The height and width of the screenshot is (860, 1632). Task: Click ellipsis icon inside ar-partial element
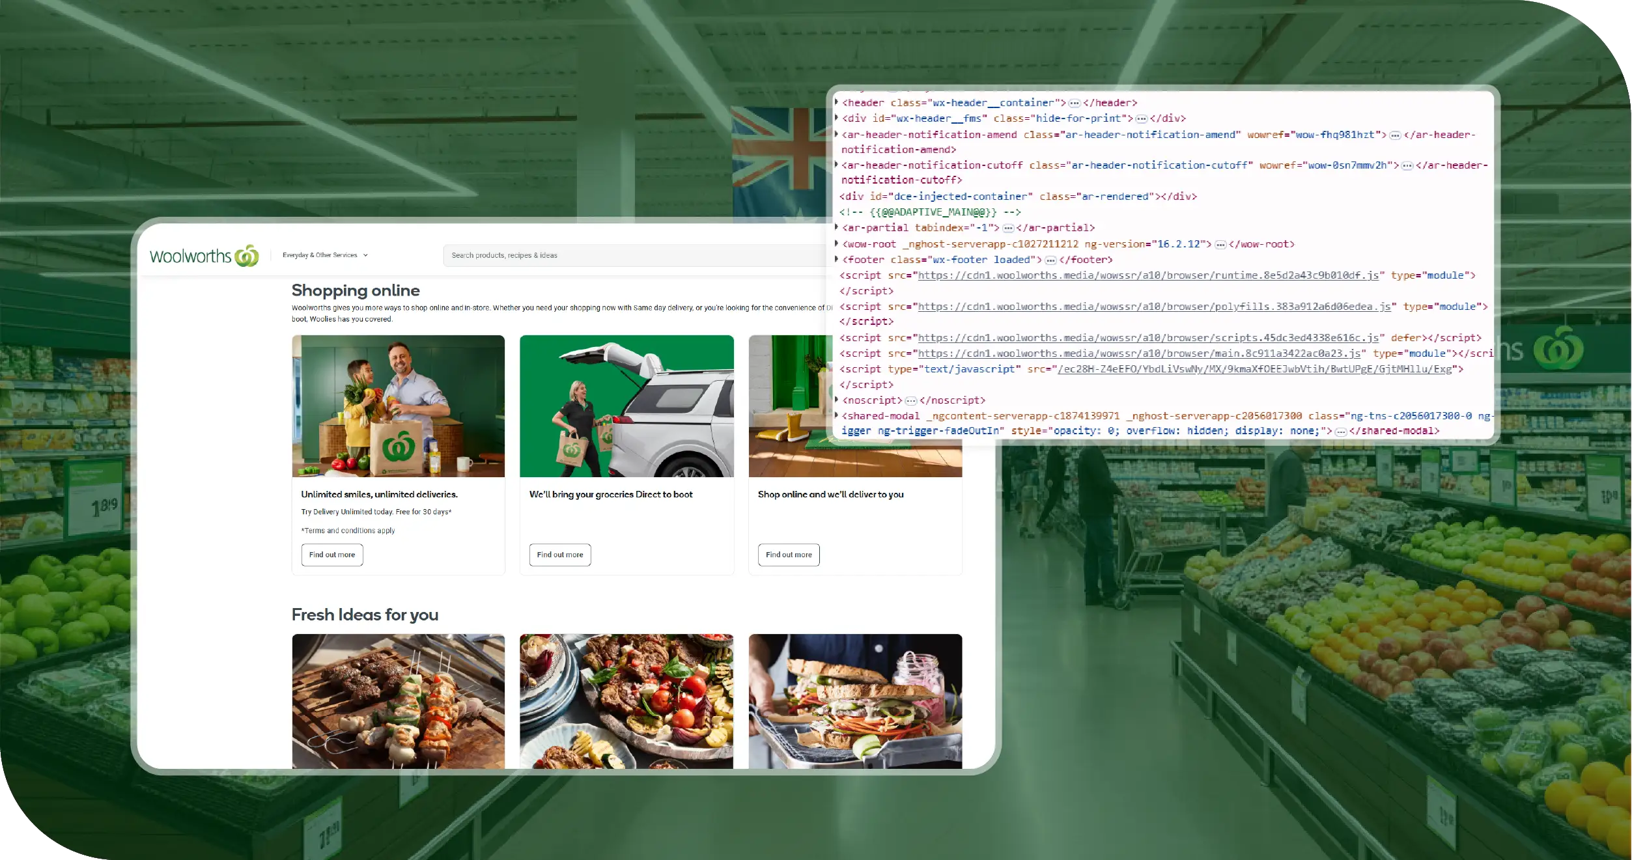1008,228
